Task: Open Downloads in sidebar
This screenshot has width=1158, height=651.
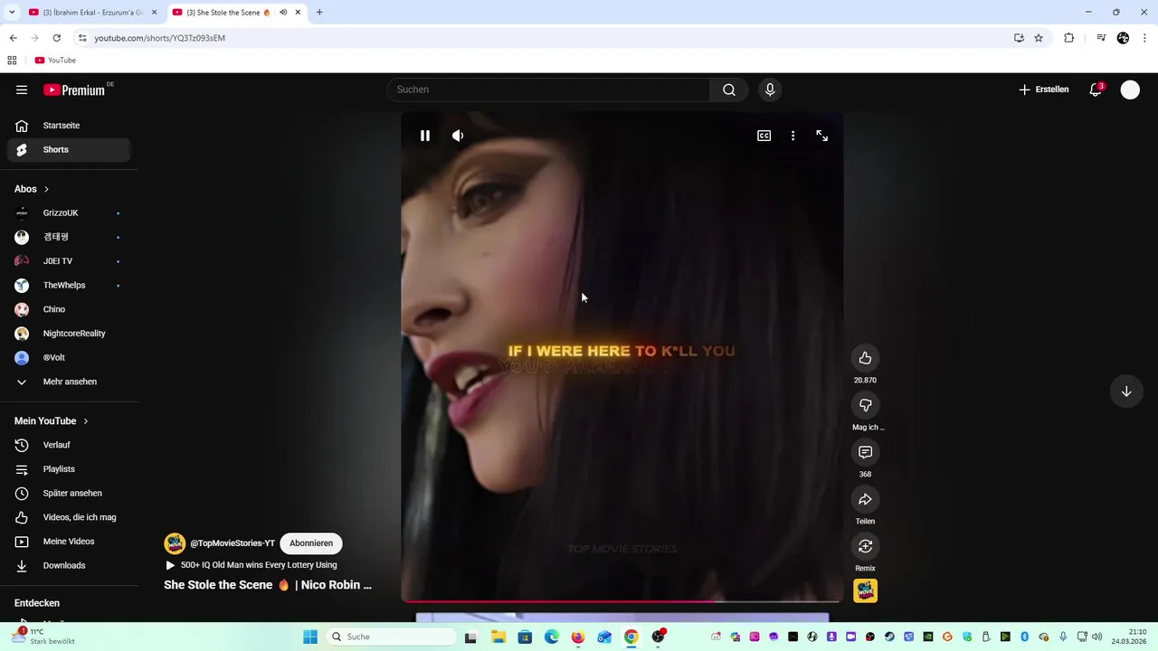Action: point(69,566)
